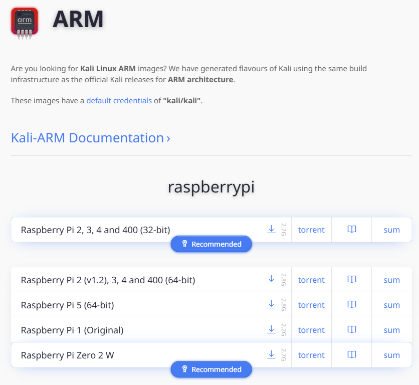419x385 pixels.
Task: Download the Raspberry Pi 1 (Original) image
Action: pos(271,329)
